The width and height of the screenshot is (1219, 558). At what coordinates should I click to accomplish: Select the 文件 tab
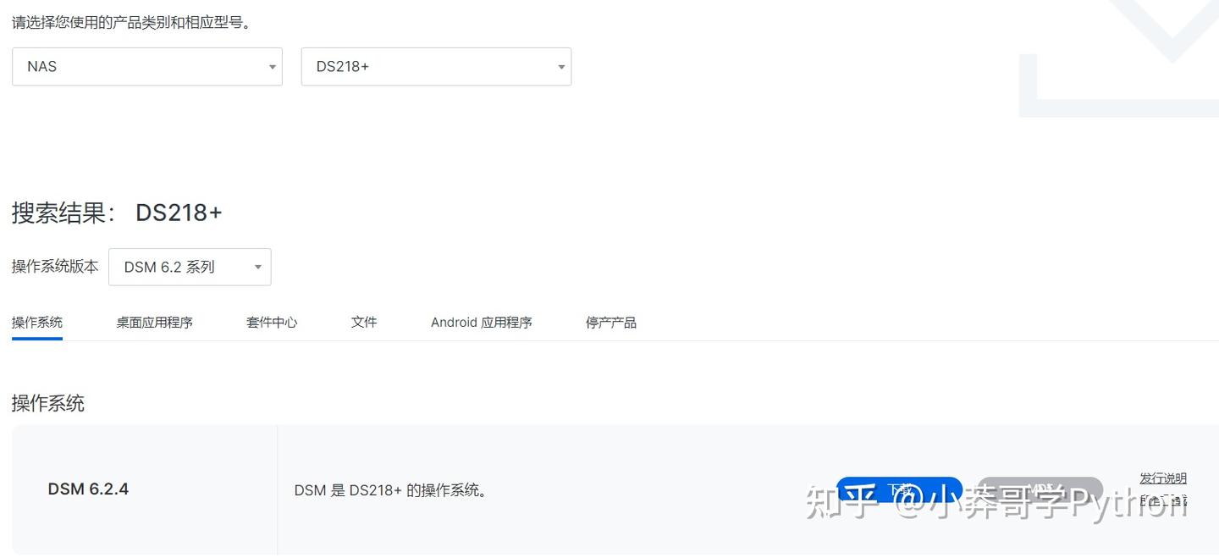pyautogui.click(x=363, y=322)
